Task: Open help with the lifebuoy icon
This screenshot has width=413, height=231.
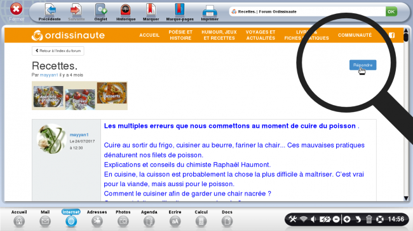Action: [x=380, y=219]
